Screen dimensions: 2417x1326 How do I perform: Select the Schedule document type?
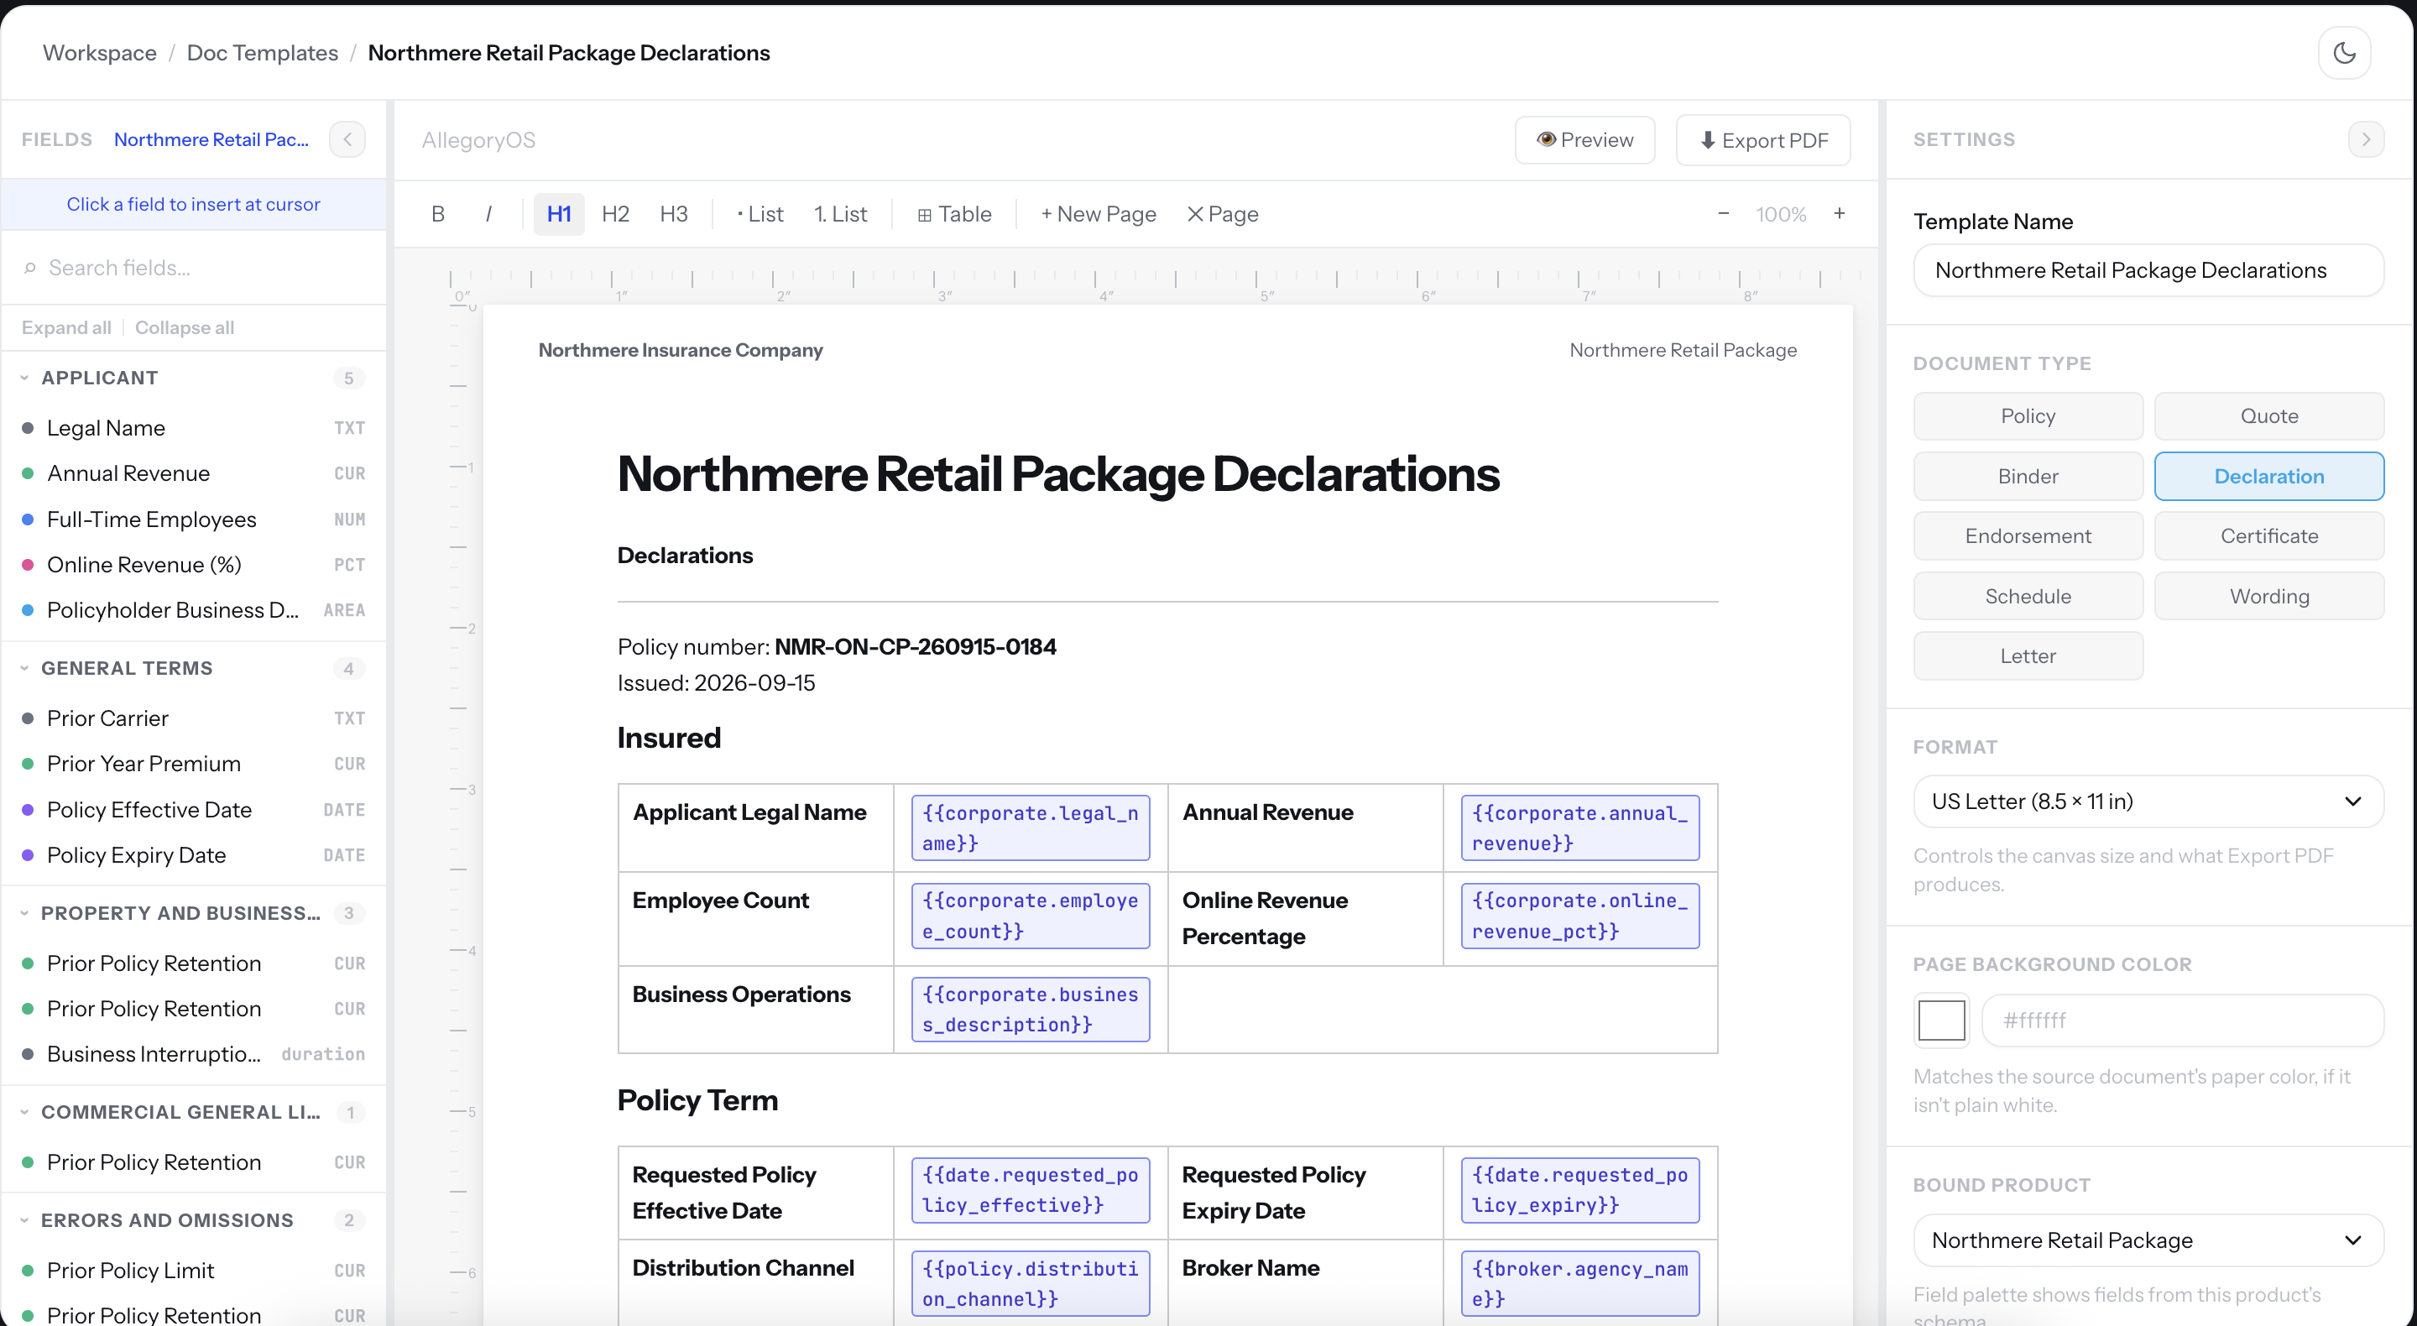2028,596
